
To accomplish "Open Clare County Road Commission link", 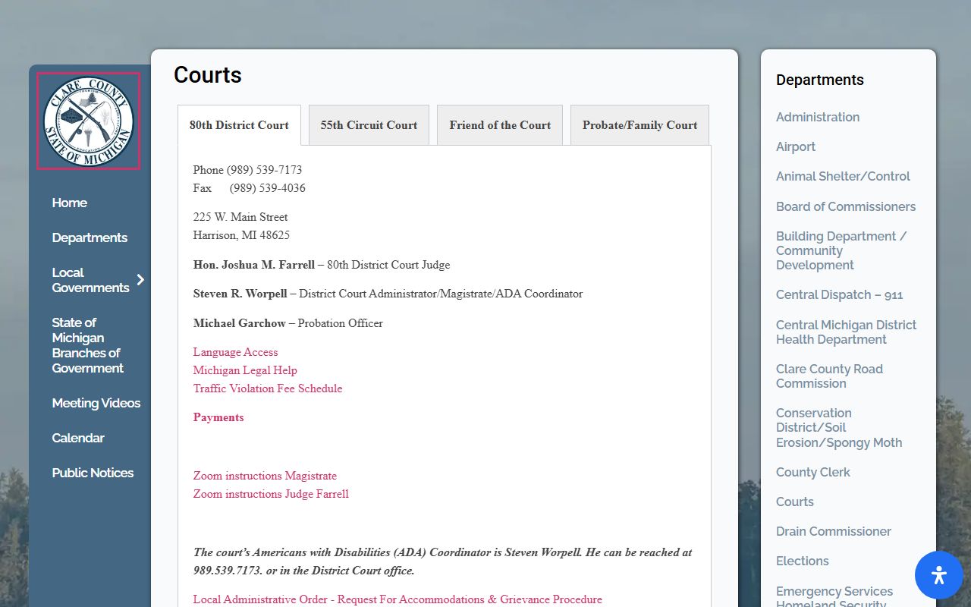I will point(829,376).
